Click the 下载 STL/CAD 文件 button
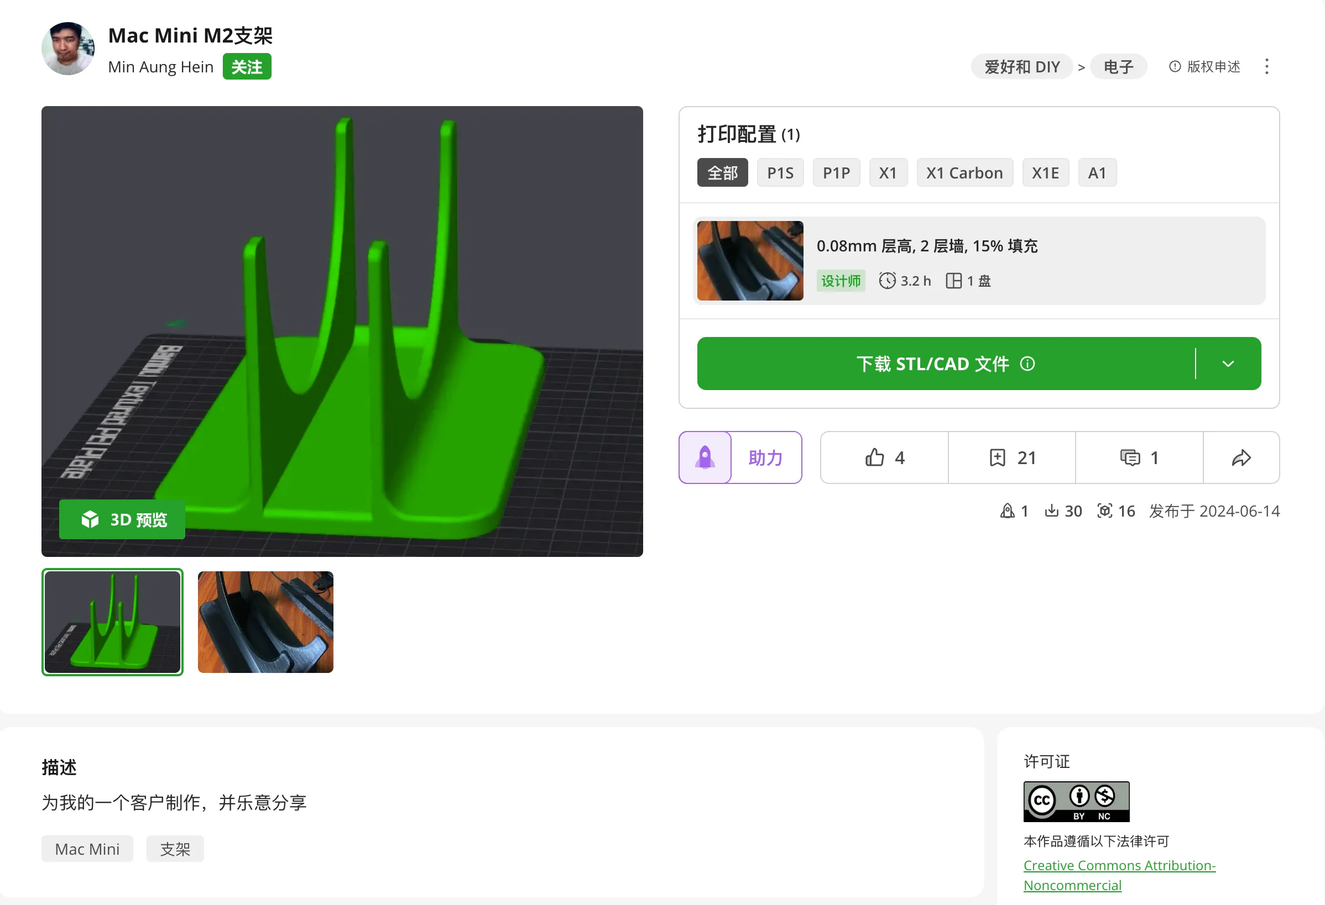The width and height of the screenshot is (1325, 905). [x=932, y=364]
